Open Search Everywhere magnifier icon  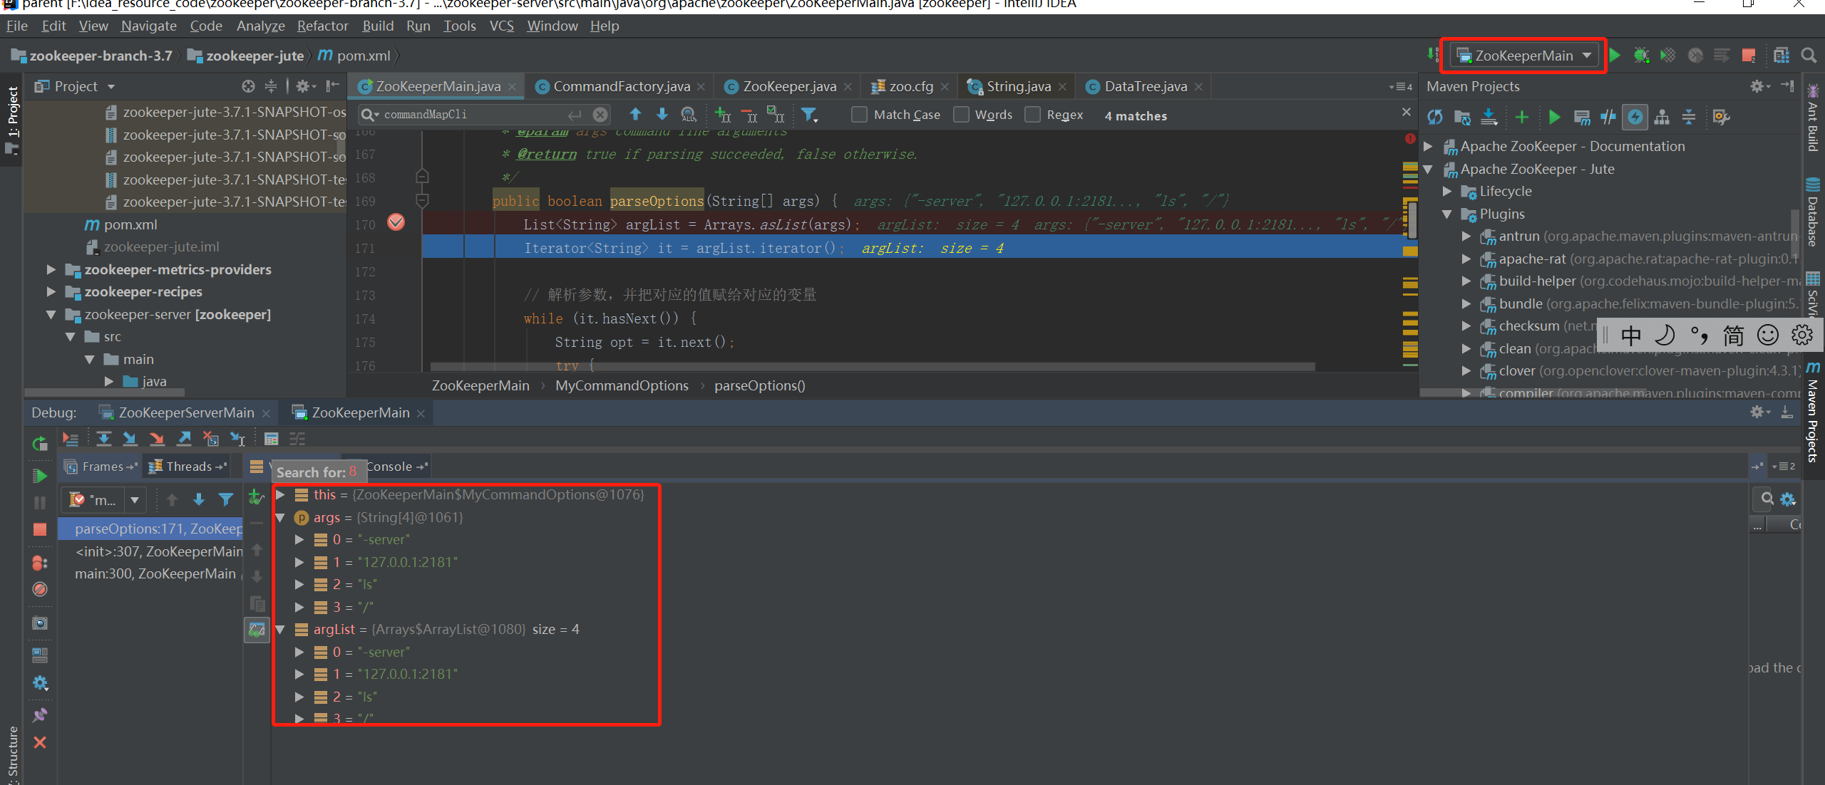1809,56
